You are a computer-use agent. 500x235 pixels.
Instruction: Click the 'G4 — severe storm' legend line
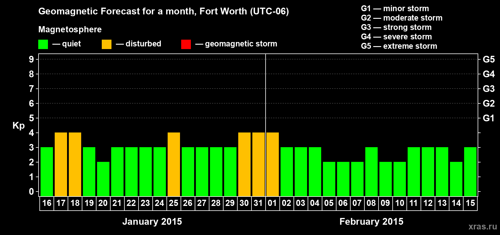coord(396,37)
